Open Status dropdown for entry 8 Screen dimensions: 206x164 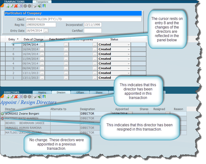[129, 45]
